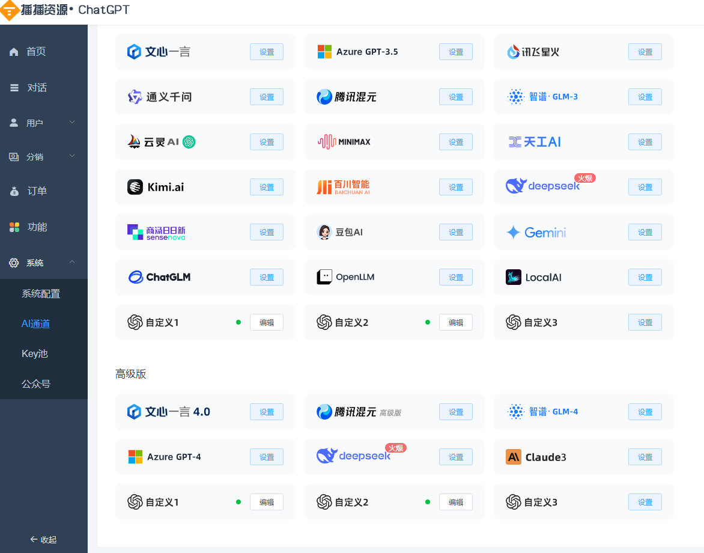Click 编辑 for basic 自定义1
The image size is (704, 553).
pos(267,322)
